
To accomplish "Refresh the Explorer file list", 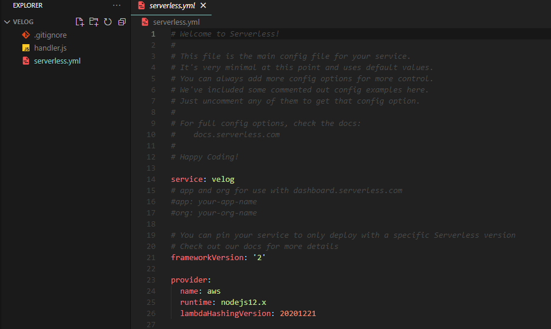I will pyautogui.click(x=108, y=22).
